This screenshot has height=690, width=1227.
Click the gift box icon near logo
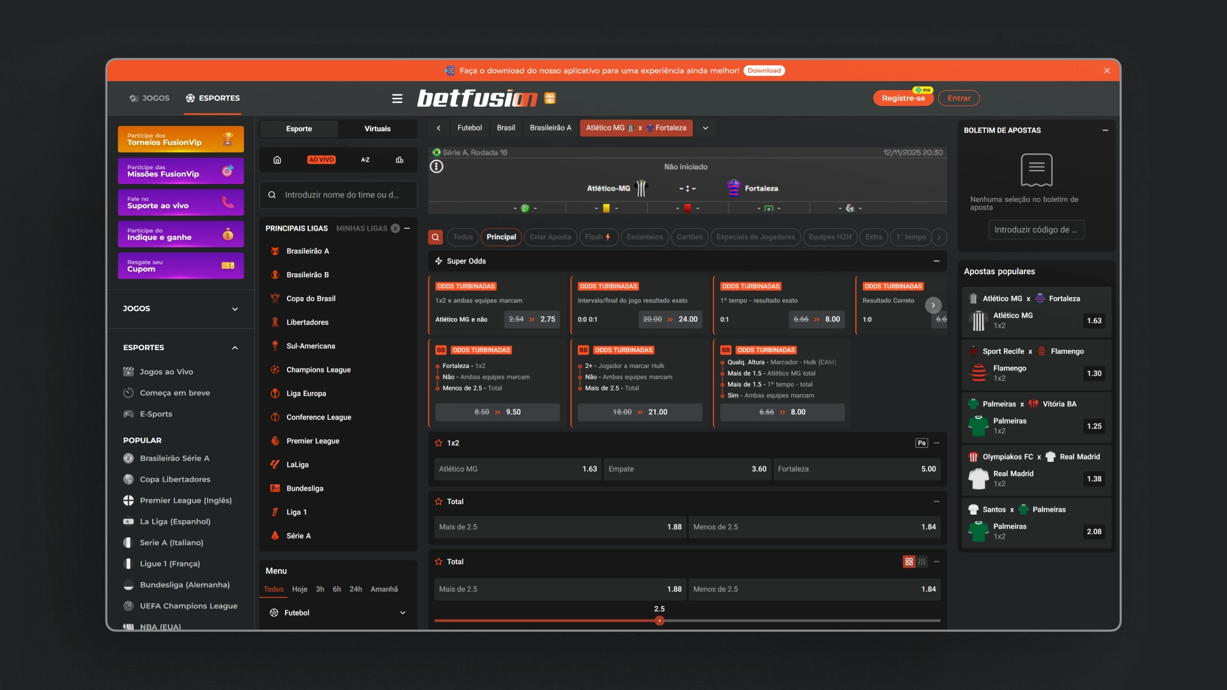(550, 98)
